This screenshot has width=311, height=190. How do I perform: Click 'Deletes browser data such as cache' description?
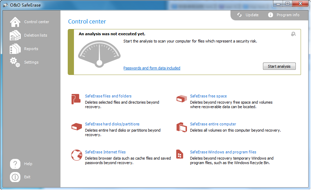click(x=128, y=160)
